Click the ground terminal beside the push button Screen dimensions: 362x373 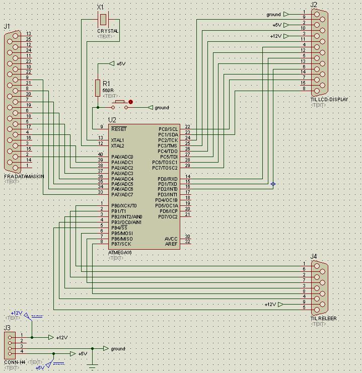click(150, 108)
